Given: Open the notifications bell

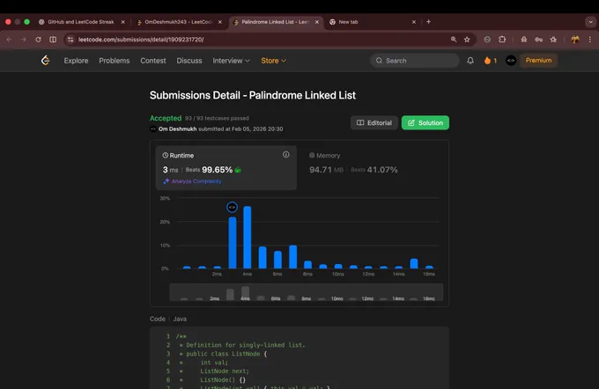Looking at the screenshot, I should point(470,61).
